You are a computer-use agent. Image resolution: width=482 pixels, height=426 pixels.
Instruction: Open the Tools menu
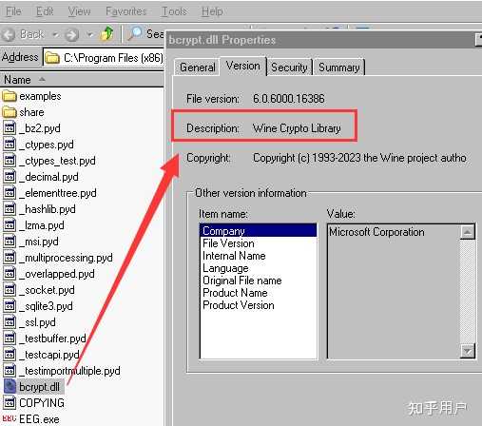174,11
